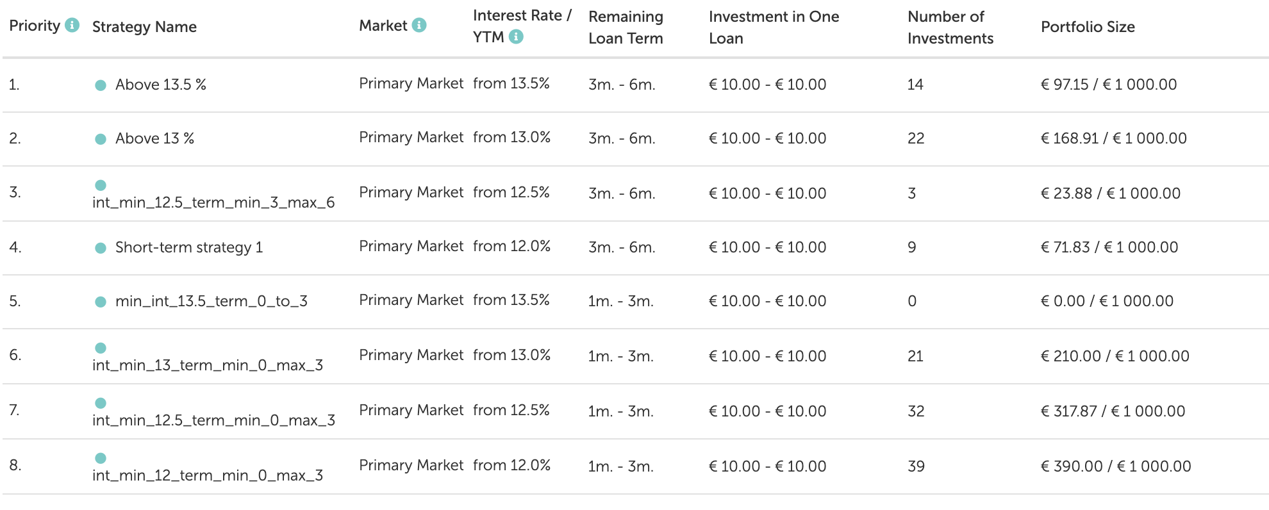This screenshot has height=510, width=1269.
Task: Open the Above 13.5 % strategy
Action: [161, 85]
